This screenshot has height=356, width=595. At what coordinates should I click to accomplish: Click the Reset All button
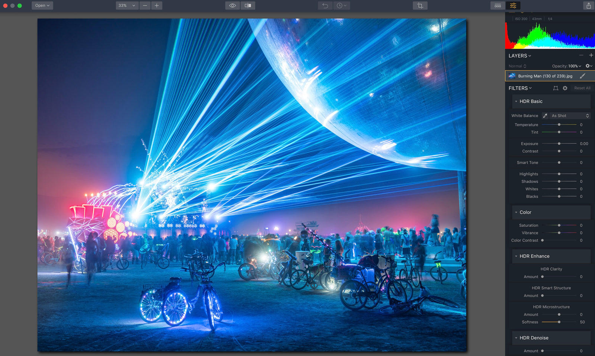pyautogui.click(x=582, y=88)
